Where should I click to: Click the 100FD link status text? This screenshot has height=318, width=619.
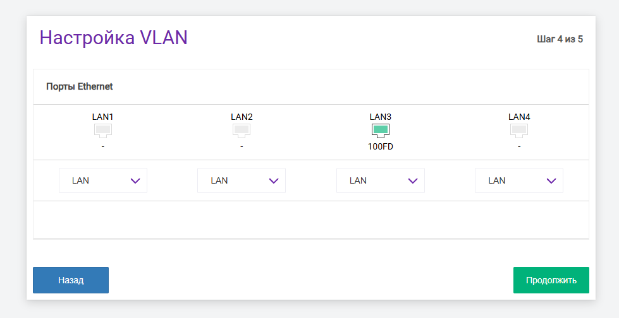coord(381,146)
